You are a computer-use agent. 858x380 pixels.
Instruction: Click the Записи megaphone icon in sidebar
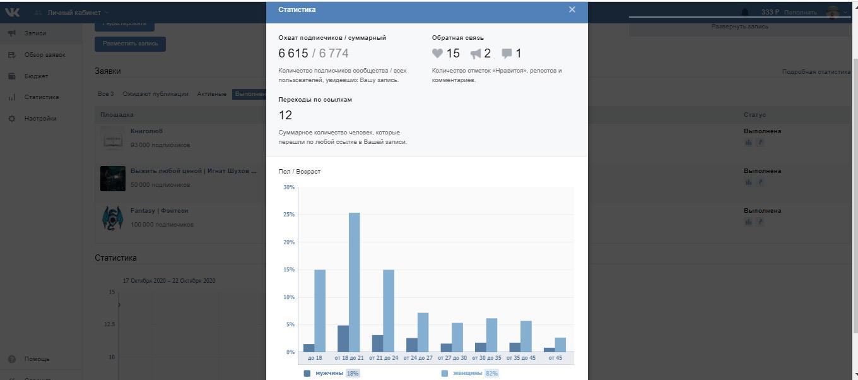pos(12,33)
